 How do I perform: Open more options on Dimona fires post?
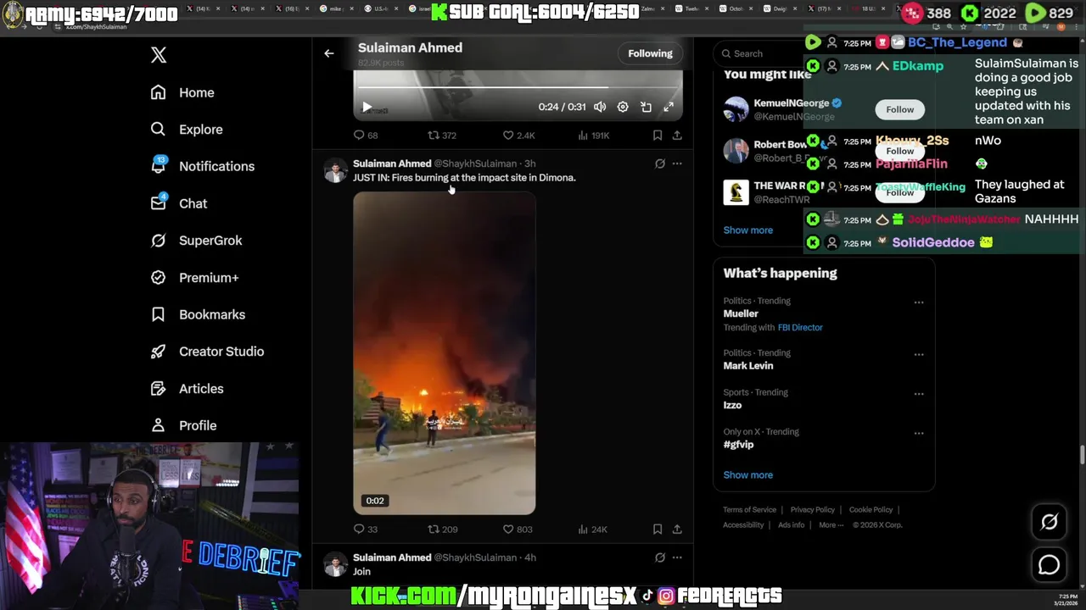coord(677,164)
